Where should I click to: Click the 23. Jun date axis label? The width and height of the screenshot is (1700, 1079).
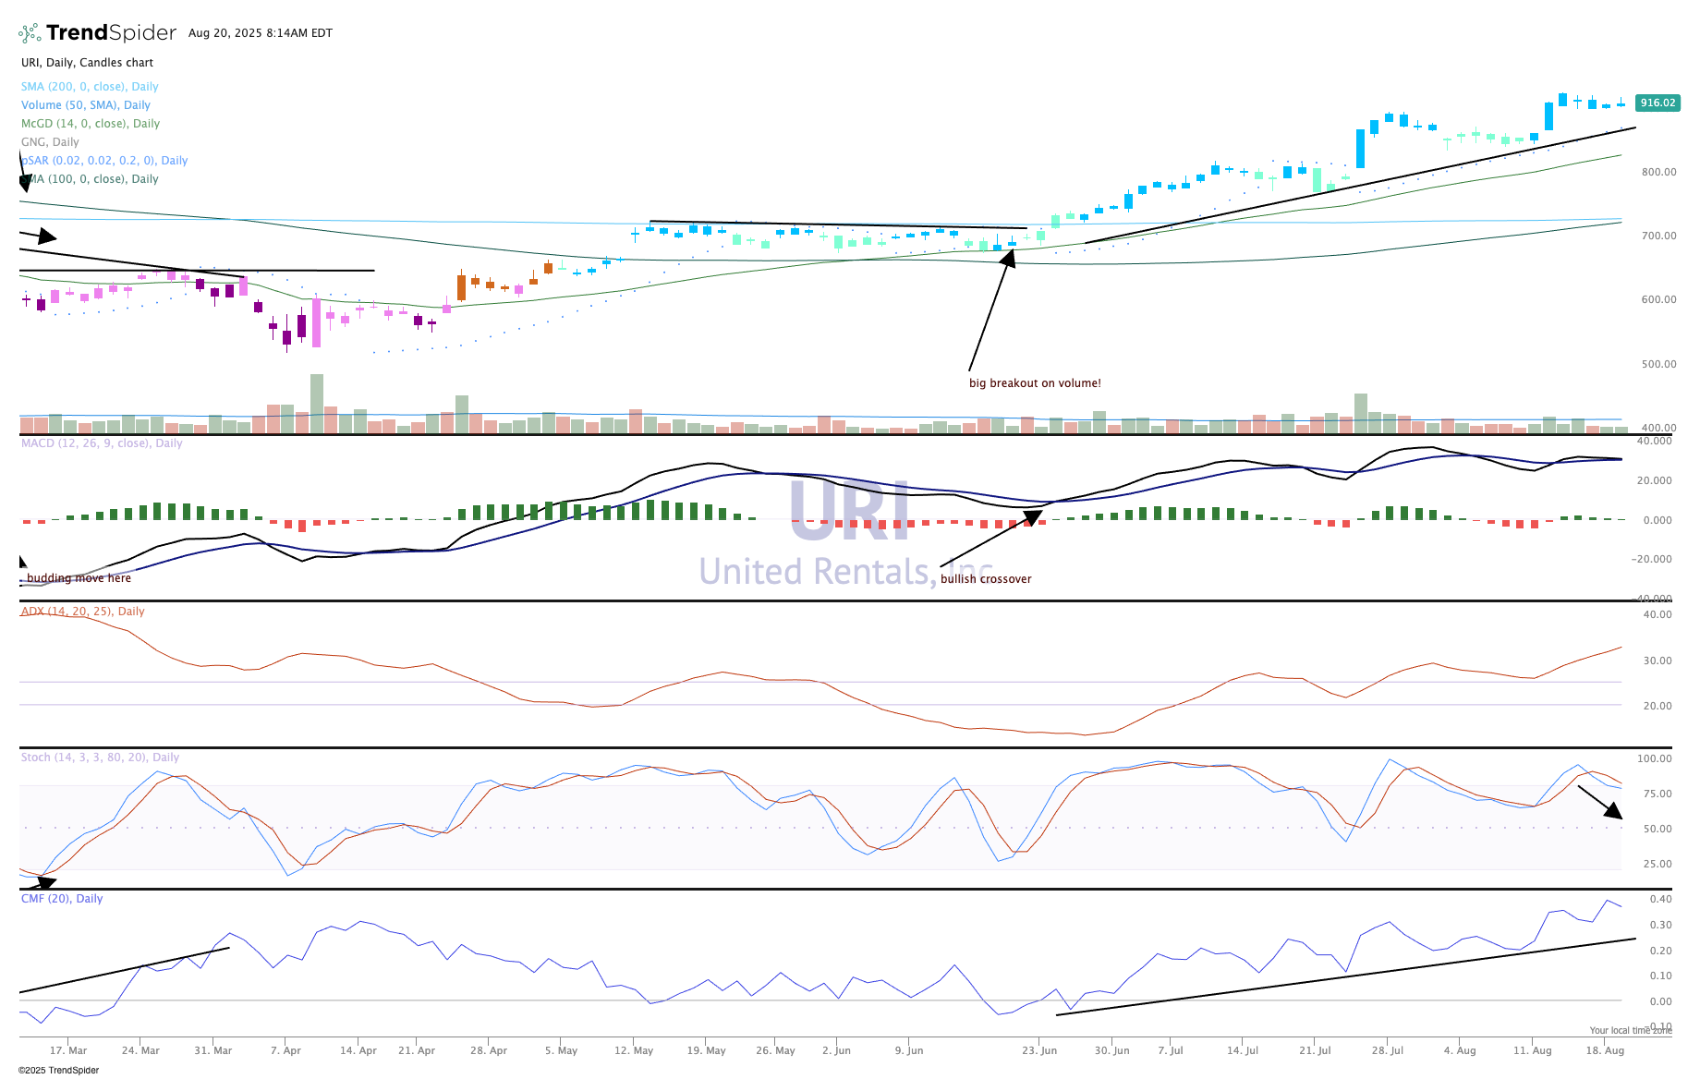click(1039, 1050)
